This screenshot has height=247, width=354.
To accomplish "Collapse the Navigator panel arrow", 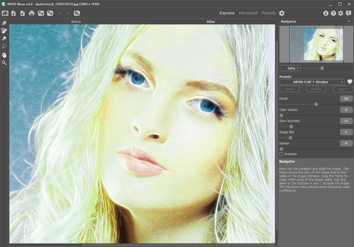I will click(348, 22).
